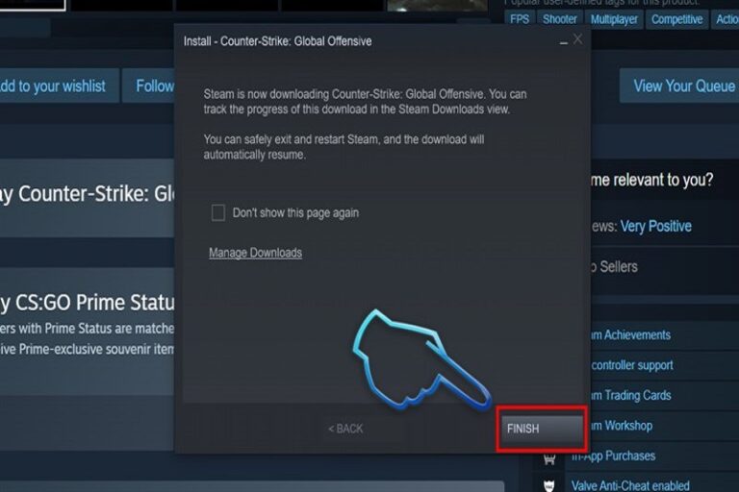The height and width of the screenshot is (492, 739).
Task: Click the Valve Anti-Cheat shield icon
Action: click(x=549, y=486)
